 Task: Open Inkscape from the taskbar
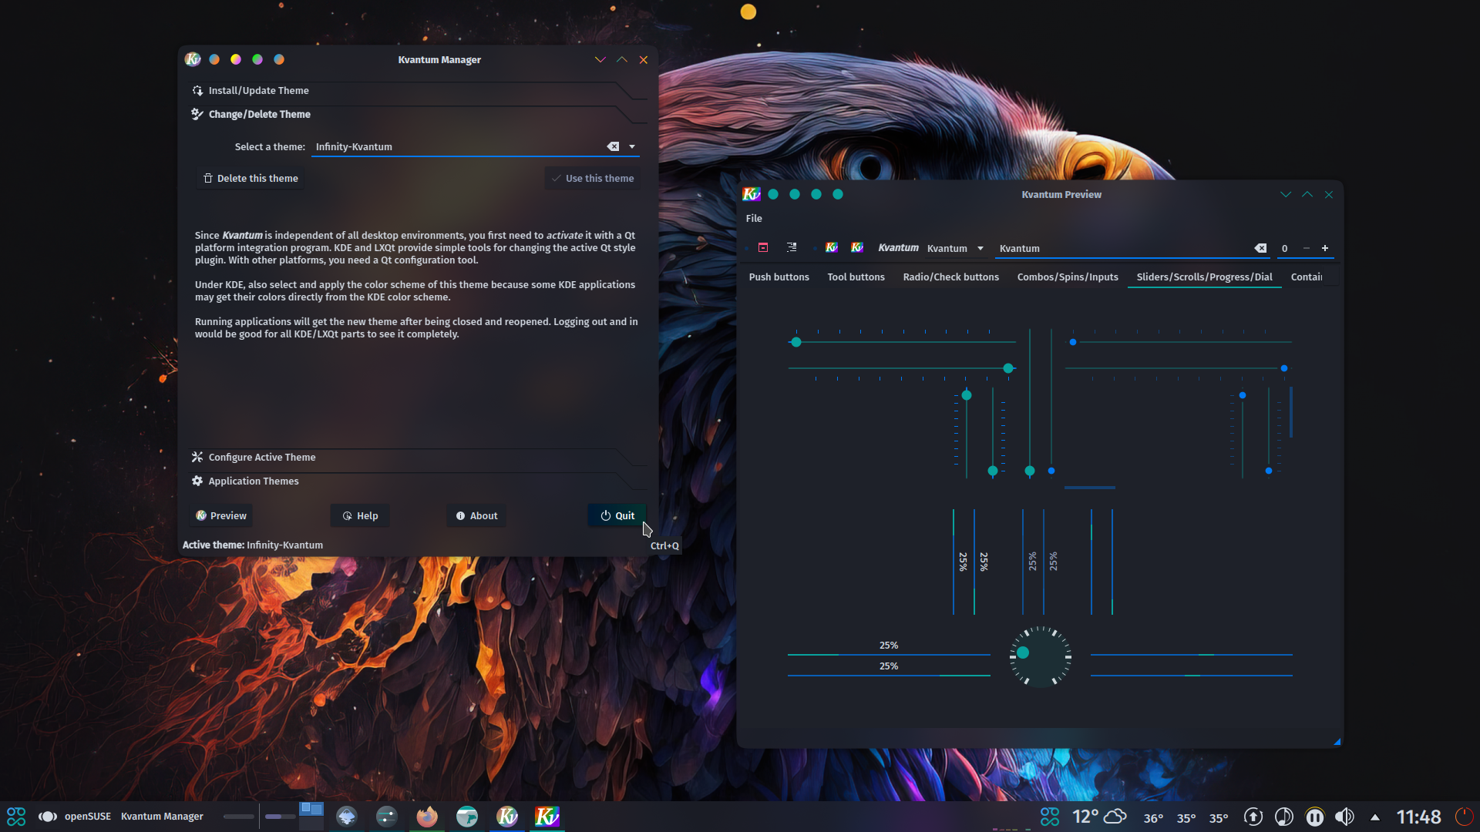(x=347, y=817)
